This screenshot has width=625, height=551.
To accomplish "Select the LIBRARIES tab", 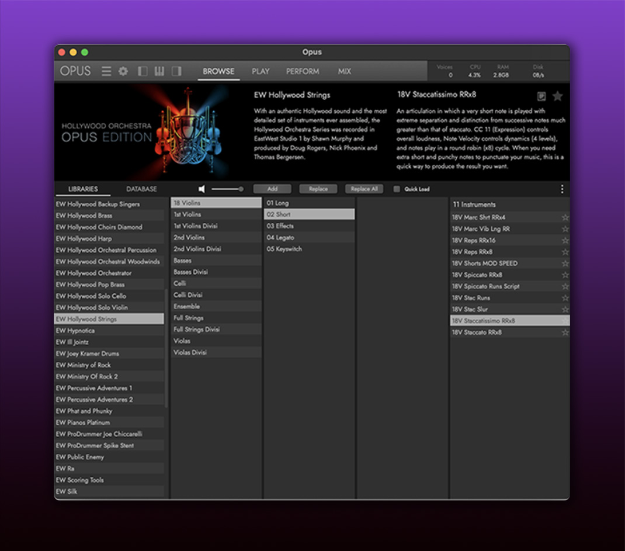I will coord(83,189).
